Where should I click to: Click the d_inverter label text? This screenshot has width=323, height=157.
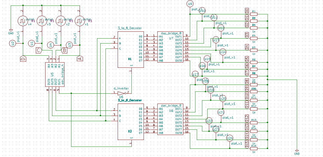121,88
